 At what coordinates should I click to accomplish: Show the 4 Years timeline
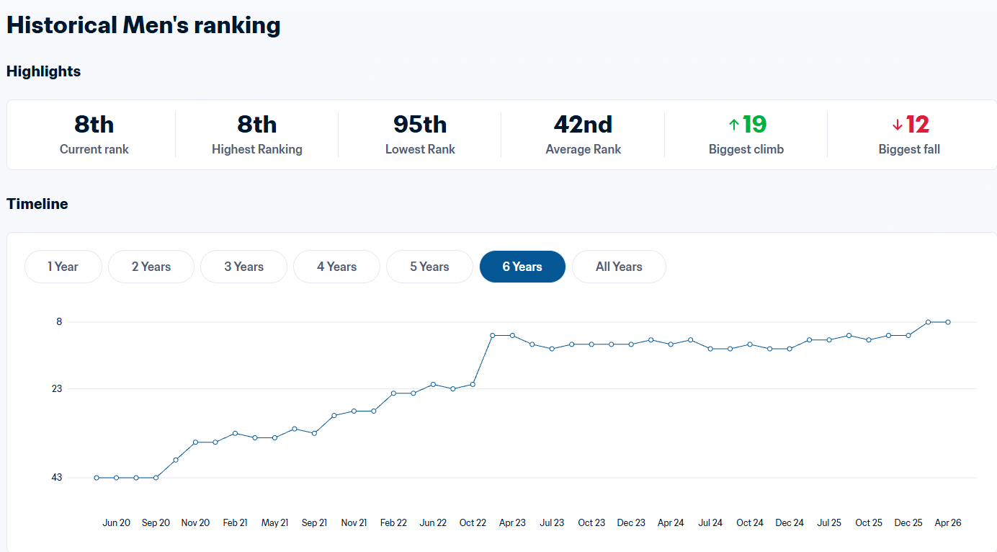tap(336, 267)
